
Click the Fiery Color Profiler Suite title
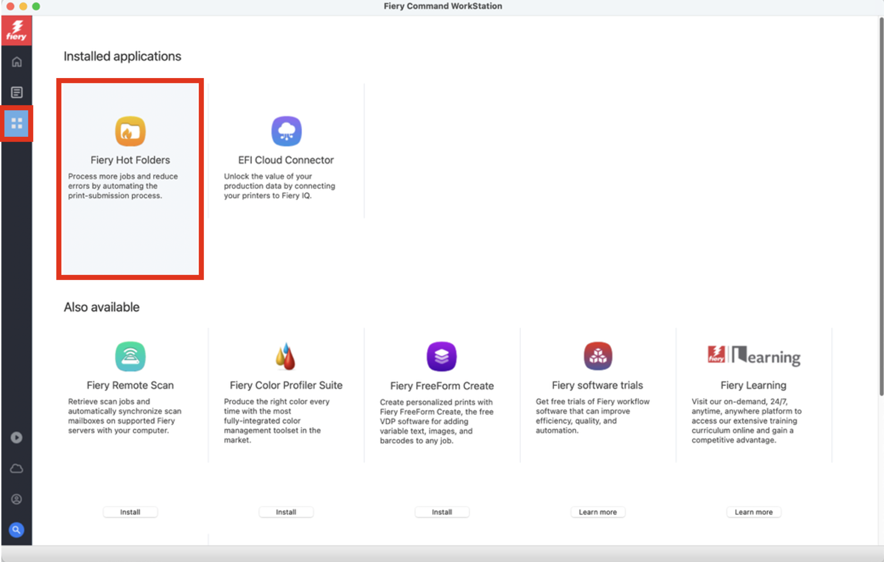coord(286,385)
